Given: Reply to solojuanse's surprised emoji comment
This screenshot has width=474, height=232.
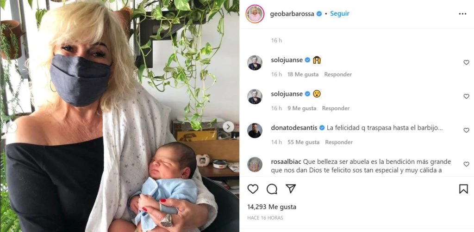Looking at the screenshot, I should 336,108.
